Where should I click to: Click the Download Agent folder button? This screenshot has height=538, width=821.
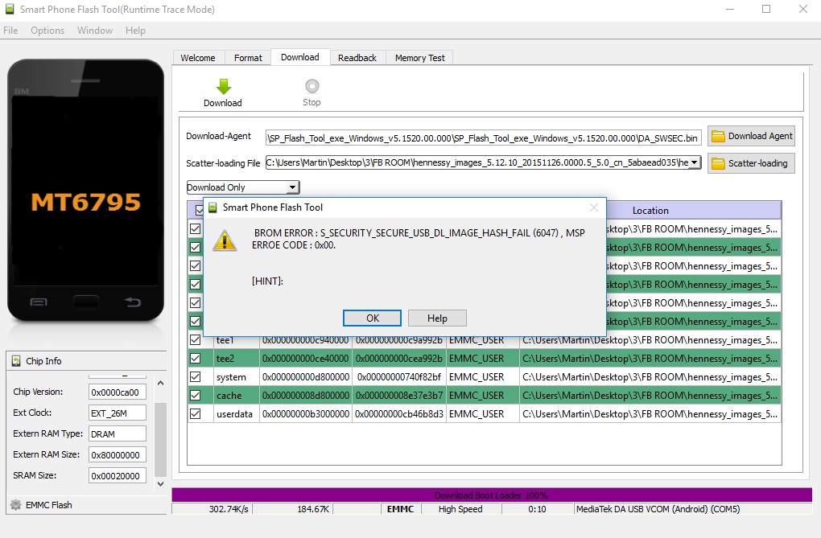(x=751, y=136)
